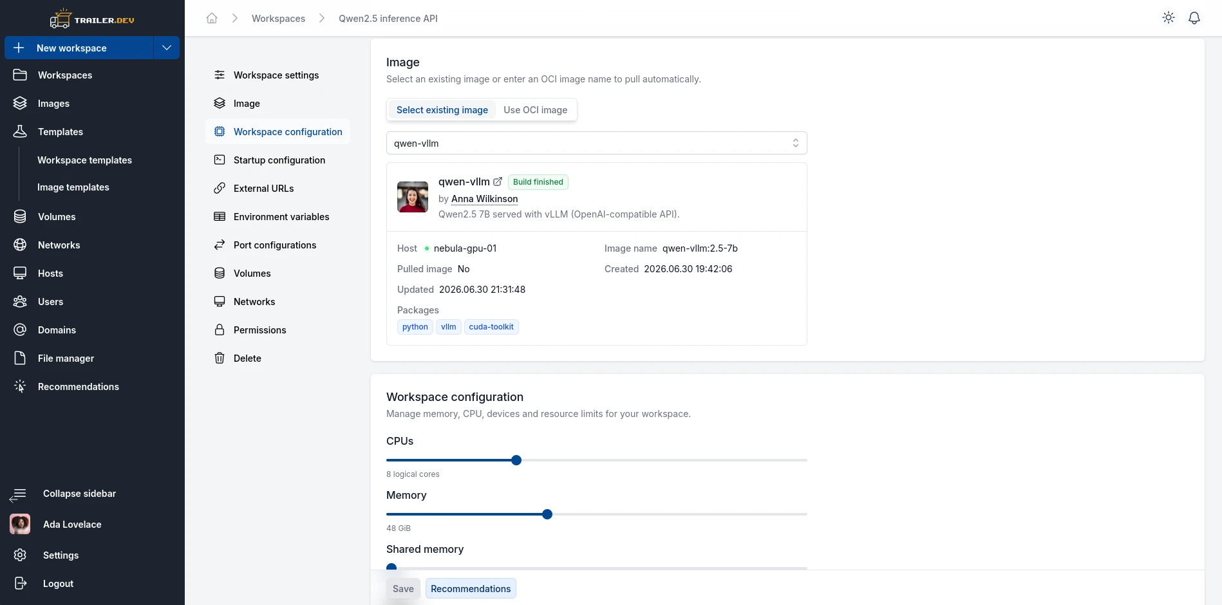Image resolution: width=1222 pixels, height=605 pixels.
Task: Open the Recommendations button beside Save
Action: pos(471,588)
